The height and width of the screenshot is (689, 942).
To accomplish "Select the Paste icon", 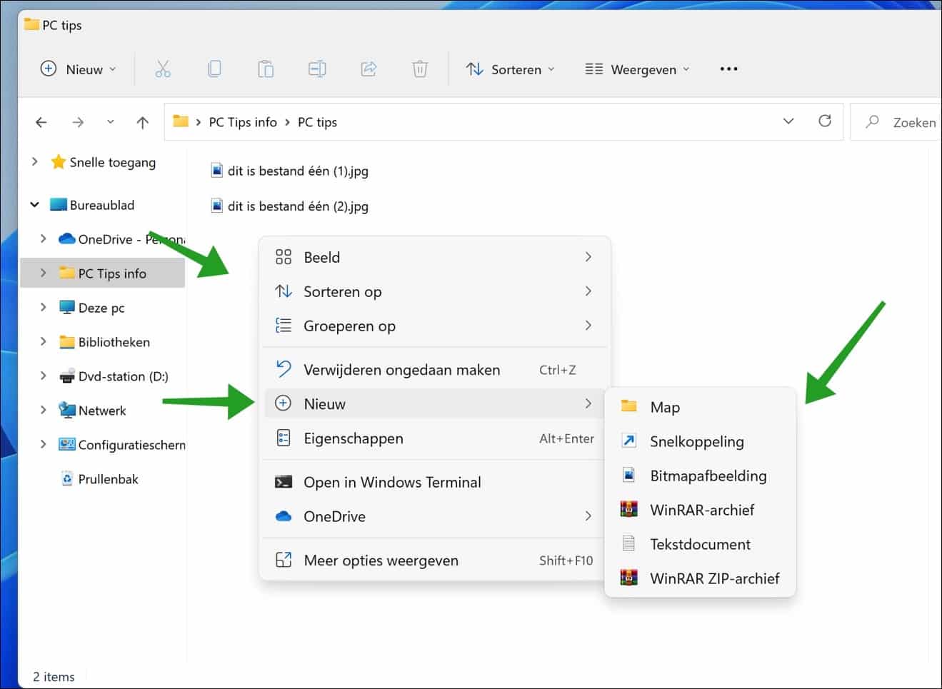I will (266, 69).
